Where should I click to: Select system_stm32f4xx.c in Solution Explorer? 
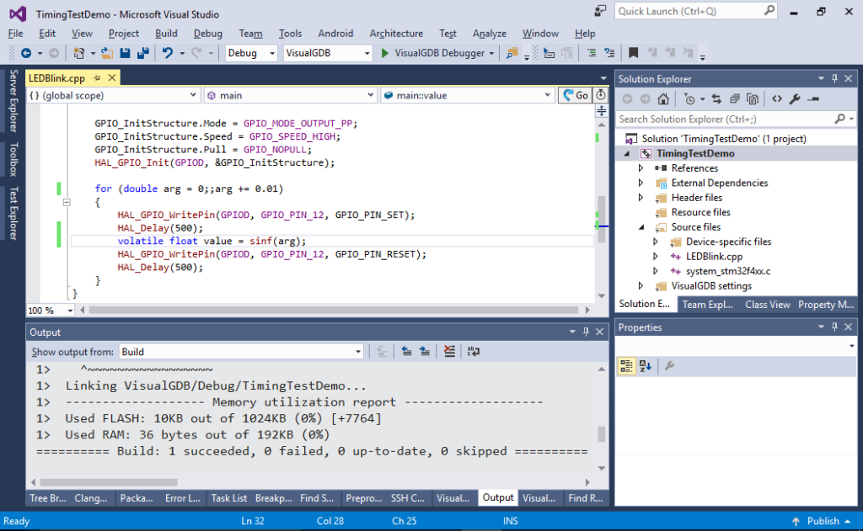pos(727,271)
